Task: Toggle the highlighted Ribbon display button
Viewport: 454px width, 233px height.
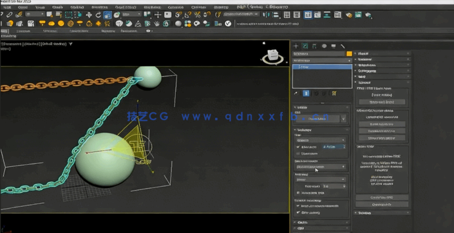Action: point(308,15)
